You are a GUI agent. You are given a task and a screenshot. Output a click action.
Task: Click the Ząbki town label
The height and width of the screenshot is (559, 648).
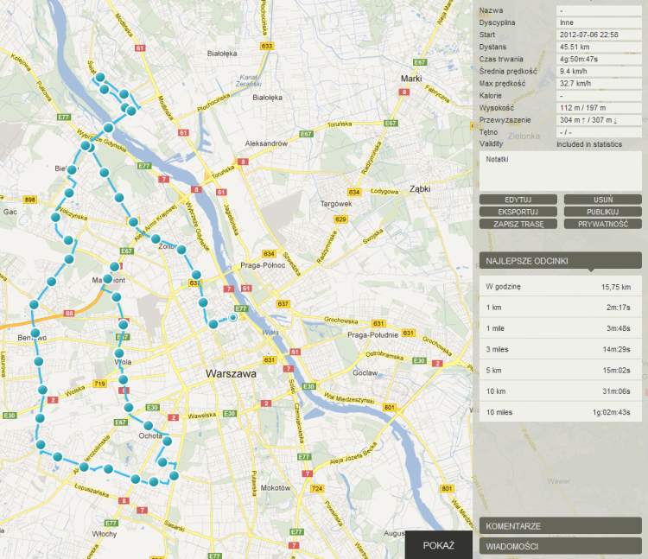420,189
